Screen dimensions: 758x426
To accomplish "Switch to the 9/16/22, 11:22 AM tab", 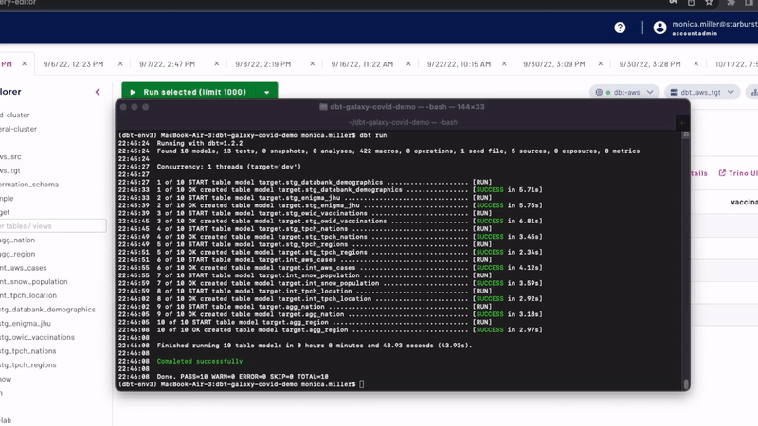I will point(362,64).
